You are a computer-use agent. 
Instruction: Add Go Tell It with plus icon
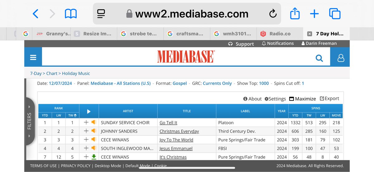tap(86, 123)
